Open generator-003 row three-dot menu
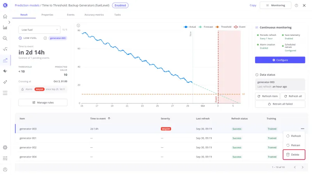312x175 pixels. 303,129
